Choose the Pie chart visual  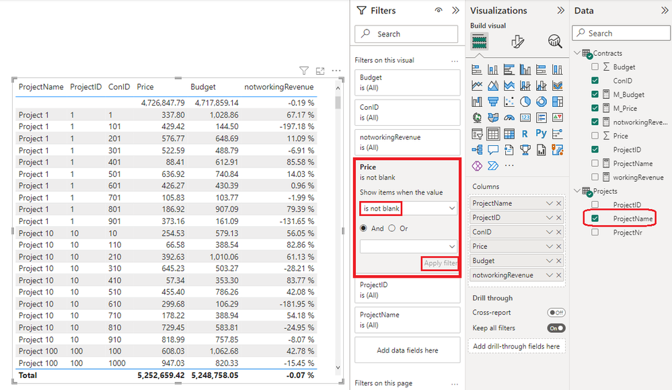(525, 102)
